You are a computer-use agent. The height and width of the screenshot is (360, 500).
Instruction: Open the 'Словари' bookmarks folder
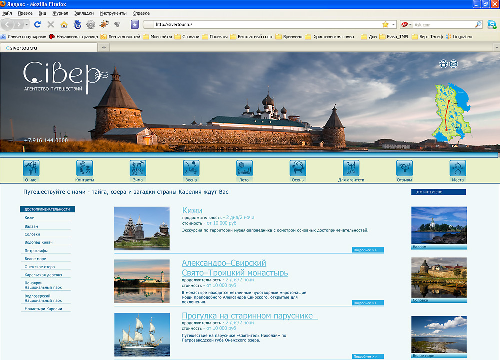point(187,37)
